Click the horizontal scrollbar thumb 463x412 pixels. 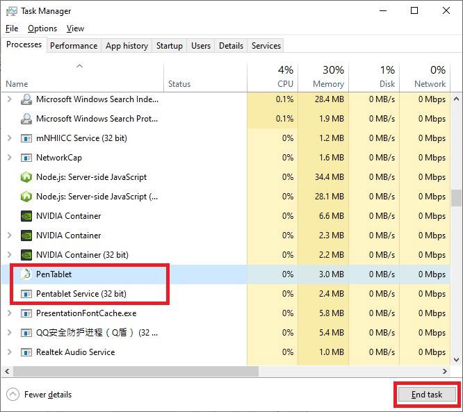pos(136,371)
